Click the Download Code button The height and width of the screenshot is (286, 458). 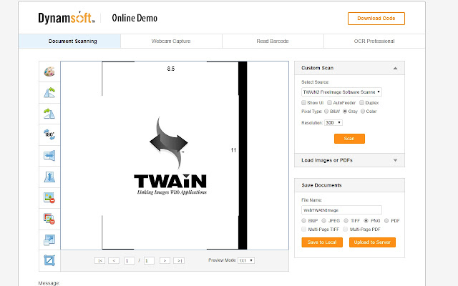click(376, 19)
